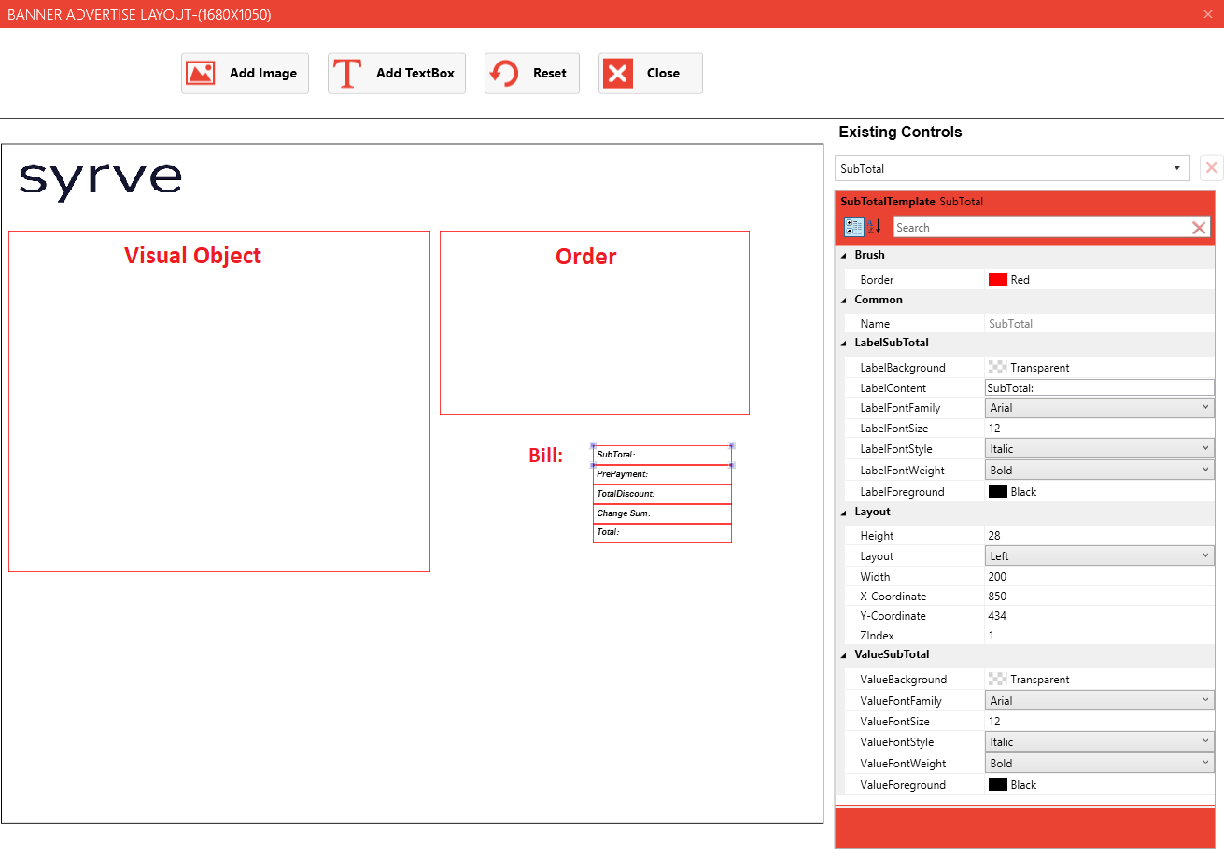
Task: Click the red Close button in toolbar
Action: click(650, 74)
